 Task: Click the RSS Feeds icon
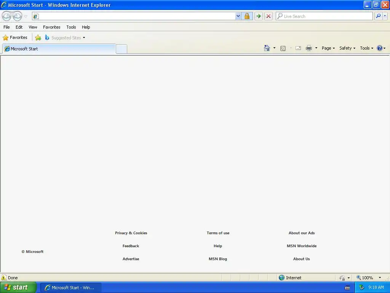click(x=283, y=48)
